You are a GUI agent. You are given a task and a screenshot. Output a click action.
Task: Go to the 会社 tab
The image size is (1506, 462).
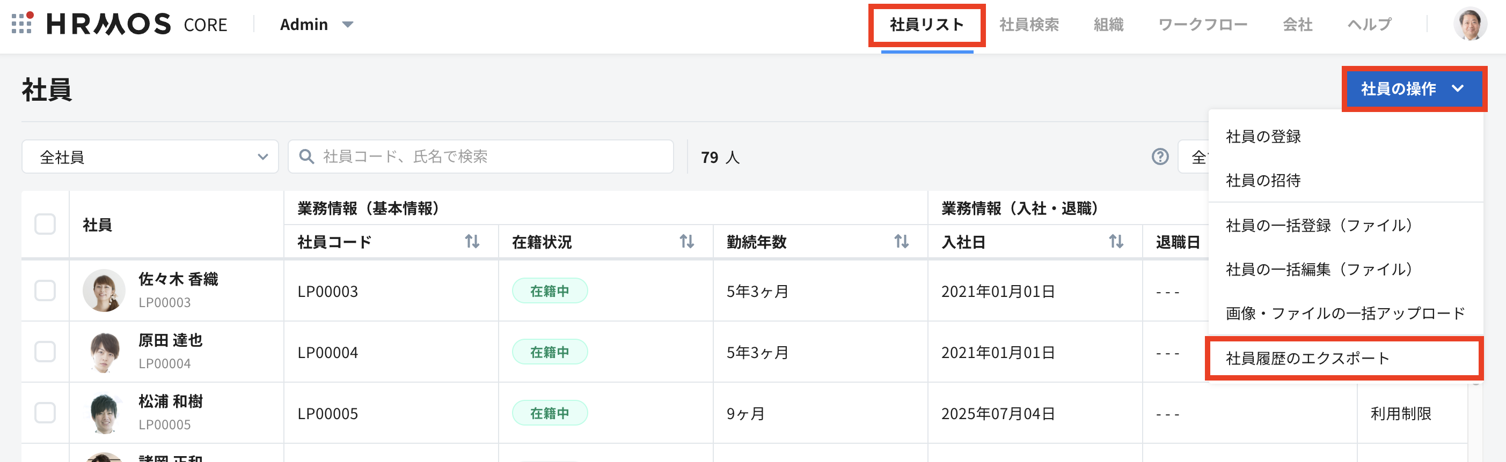click(1297, 25)
